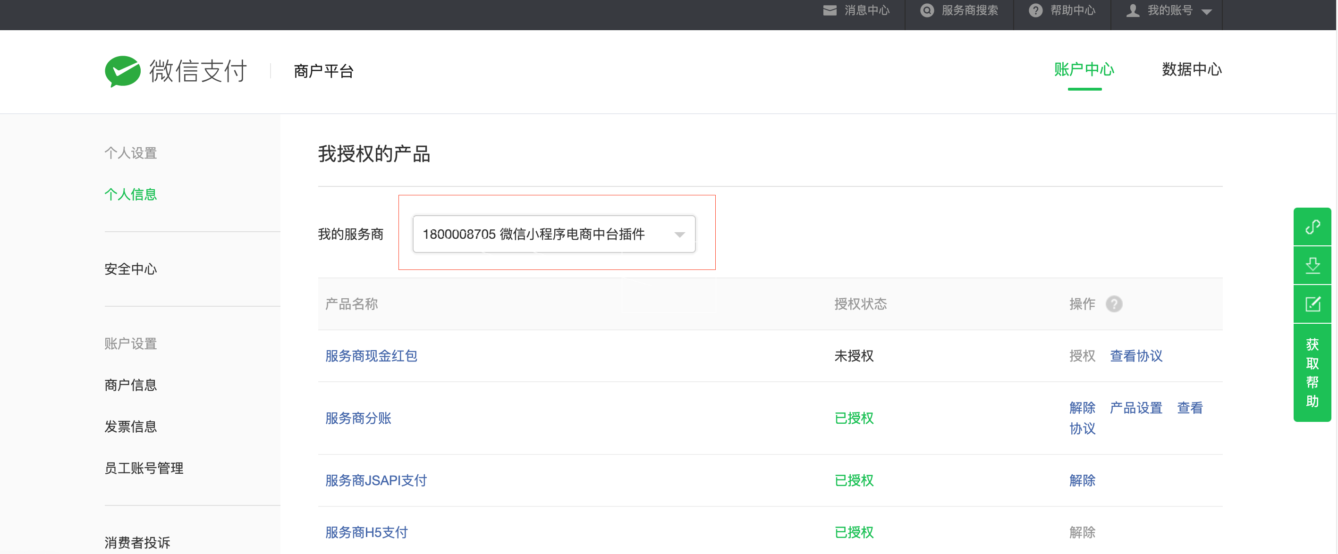The image size is (1338, 554).
Task: Select the 账户中心 tab
Action: [1084, 69]
